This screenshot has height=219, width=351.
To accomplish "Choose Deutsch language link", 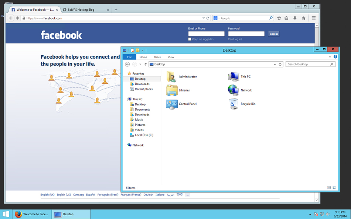I will pos(148,195).
